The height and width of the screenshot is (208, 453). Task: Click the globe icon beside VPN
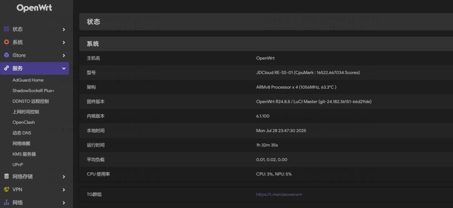6,189
